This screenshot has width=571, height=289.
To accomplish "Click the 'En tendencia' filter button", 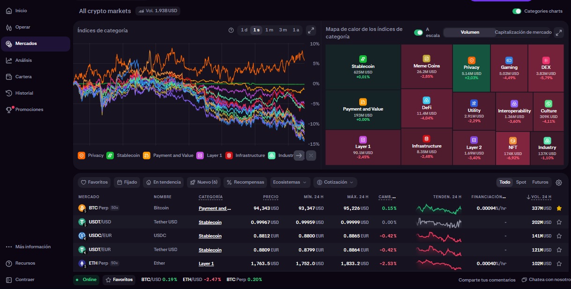I will pos(163,182).
